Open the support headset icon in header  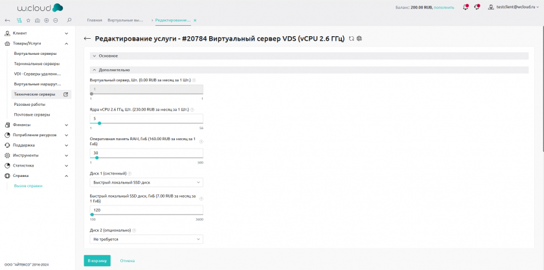477,7
